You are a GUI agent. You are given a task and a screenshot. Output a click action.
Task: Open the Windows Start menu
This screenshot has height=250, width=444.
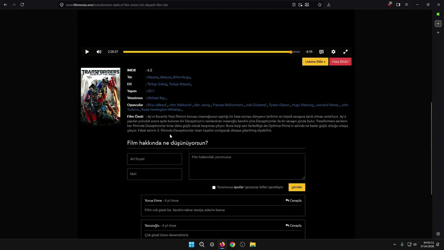point(191,244)
